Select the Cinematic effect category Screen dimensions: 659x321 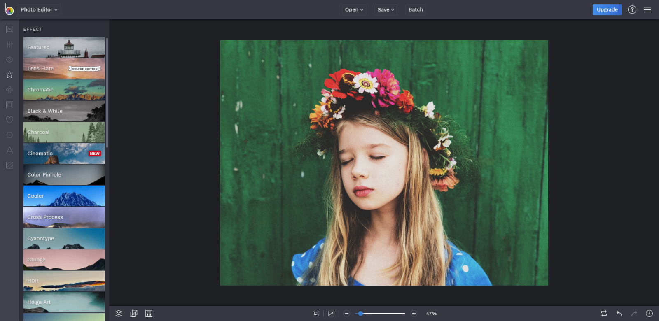click(64, 154)
